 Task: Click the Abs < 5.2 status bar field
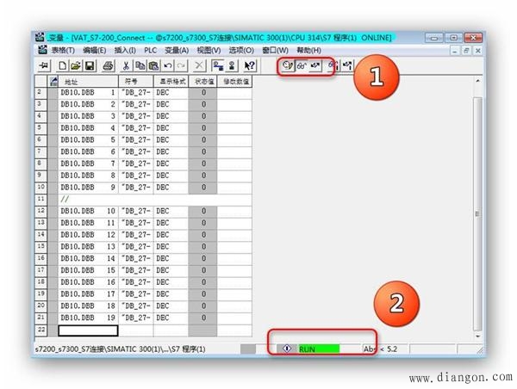click(384, 349)
